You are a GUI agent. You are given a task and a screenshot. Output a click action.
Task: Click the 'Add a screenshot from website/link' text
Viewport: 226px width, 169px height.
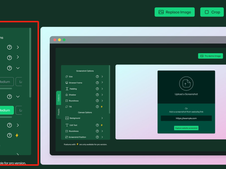point(186,112)
